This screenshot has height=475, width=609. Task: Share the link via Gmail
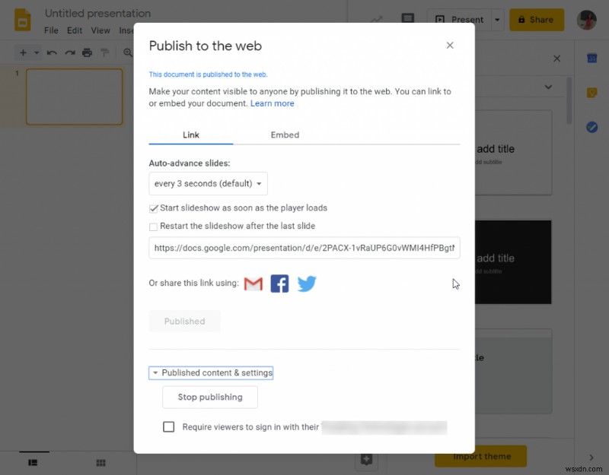[253, 283]
